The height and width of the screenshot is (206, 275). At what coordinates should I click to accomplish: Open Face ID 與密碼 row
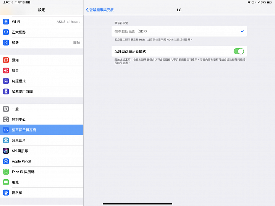42,172
